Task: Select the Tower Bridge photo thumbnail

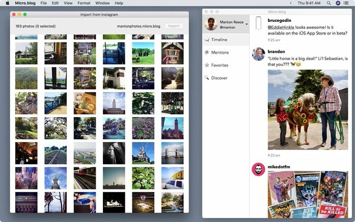Action: pos(172,153)
